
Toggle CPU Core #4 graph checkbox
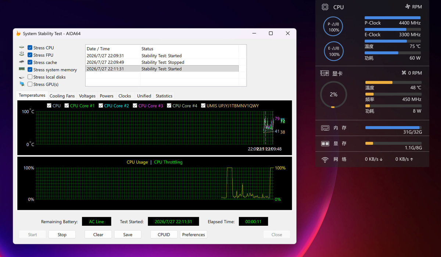coord(169,106)
